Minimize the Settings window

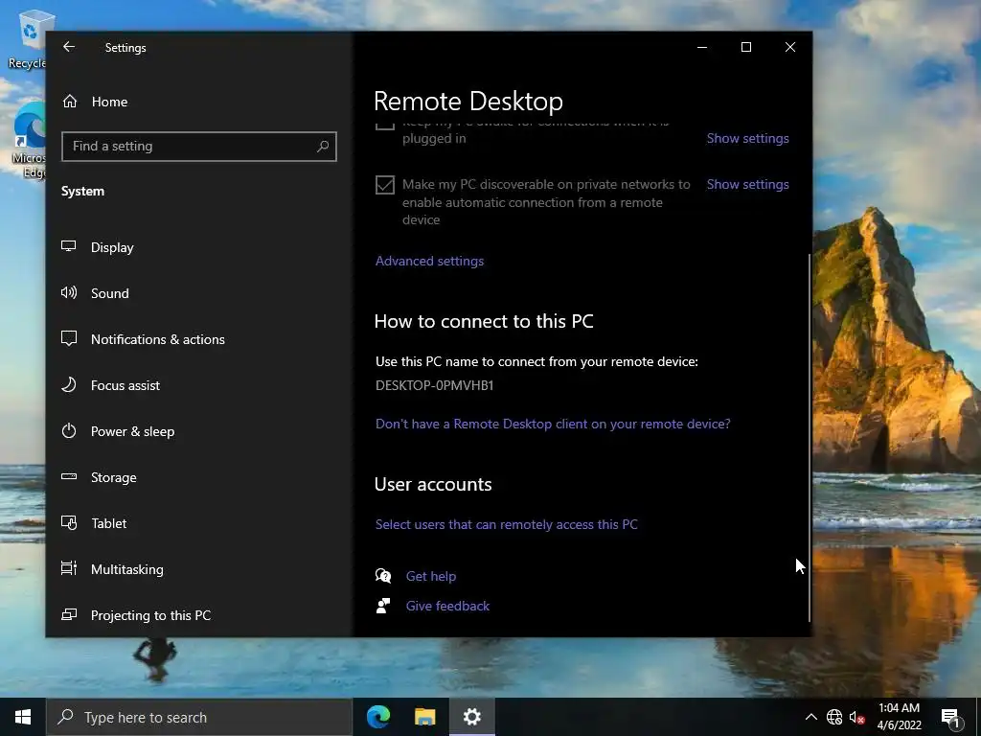tap(702, 47)
